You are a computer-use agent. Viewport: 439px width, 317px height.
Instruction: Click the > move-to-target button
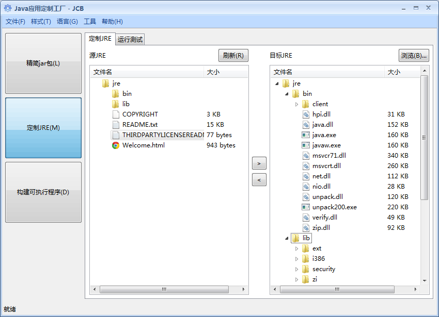(x=259, y=163)
